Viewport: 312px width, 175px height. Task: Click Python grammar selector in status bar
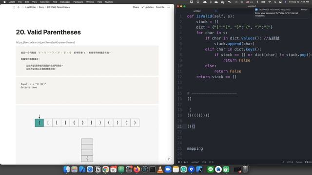pos(299,162)
